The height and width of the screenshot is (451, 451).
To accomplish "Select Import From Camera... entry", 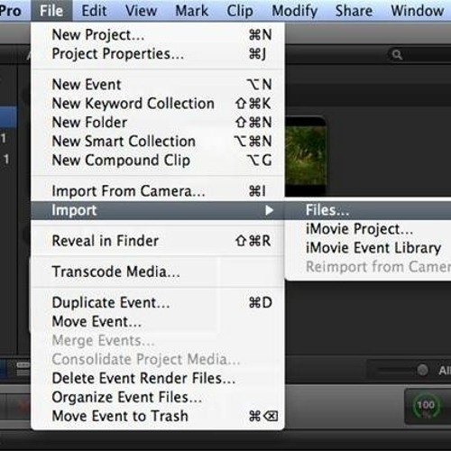I will point(158,191).
